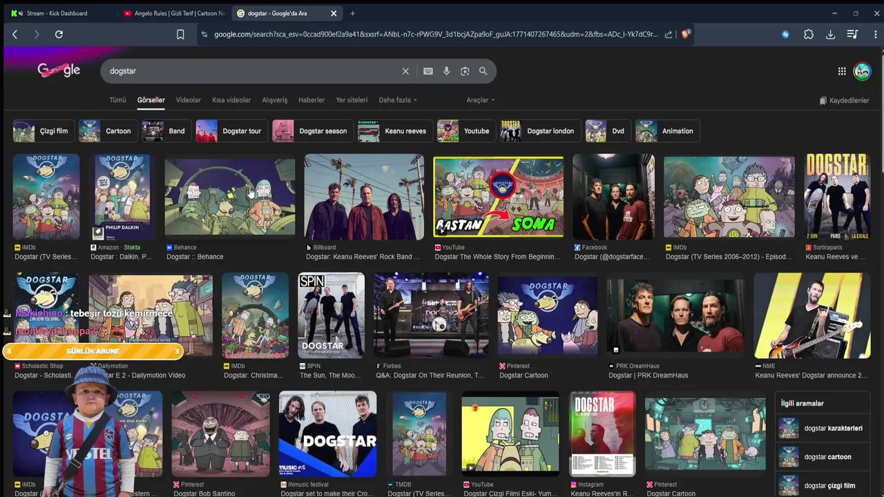Open the INmusic festival Dogstar image
884x497 pixels.
tap(327, 434)
